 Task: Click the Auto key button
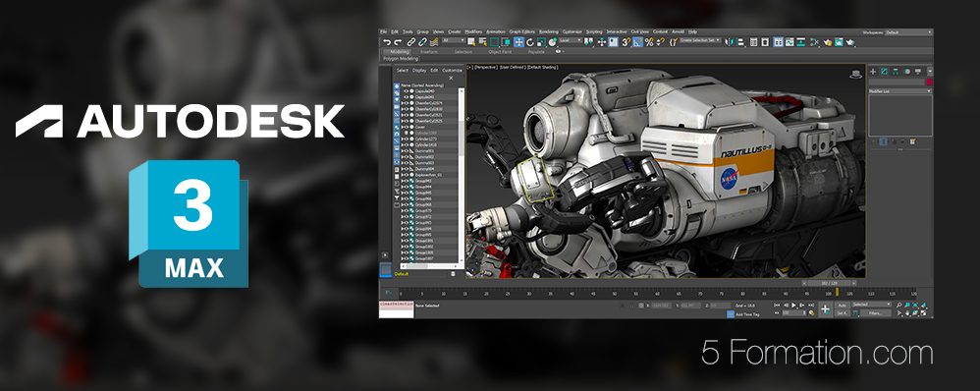pyautogui.click(x=842, y=306)
